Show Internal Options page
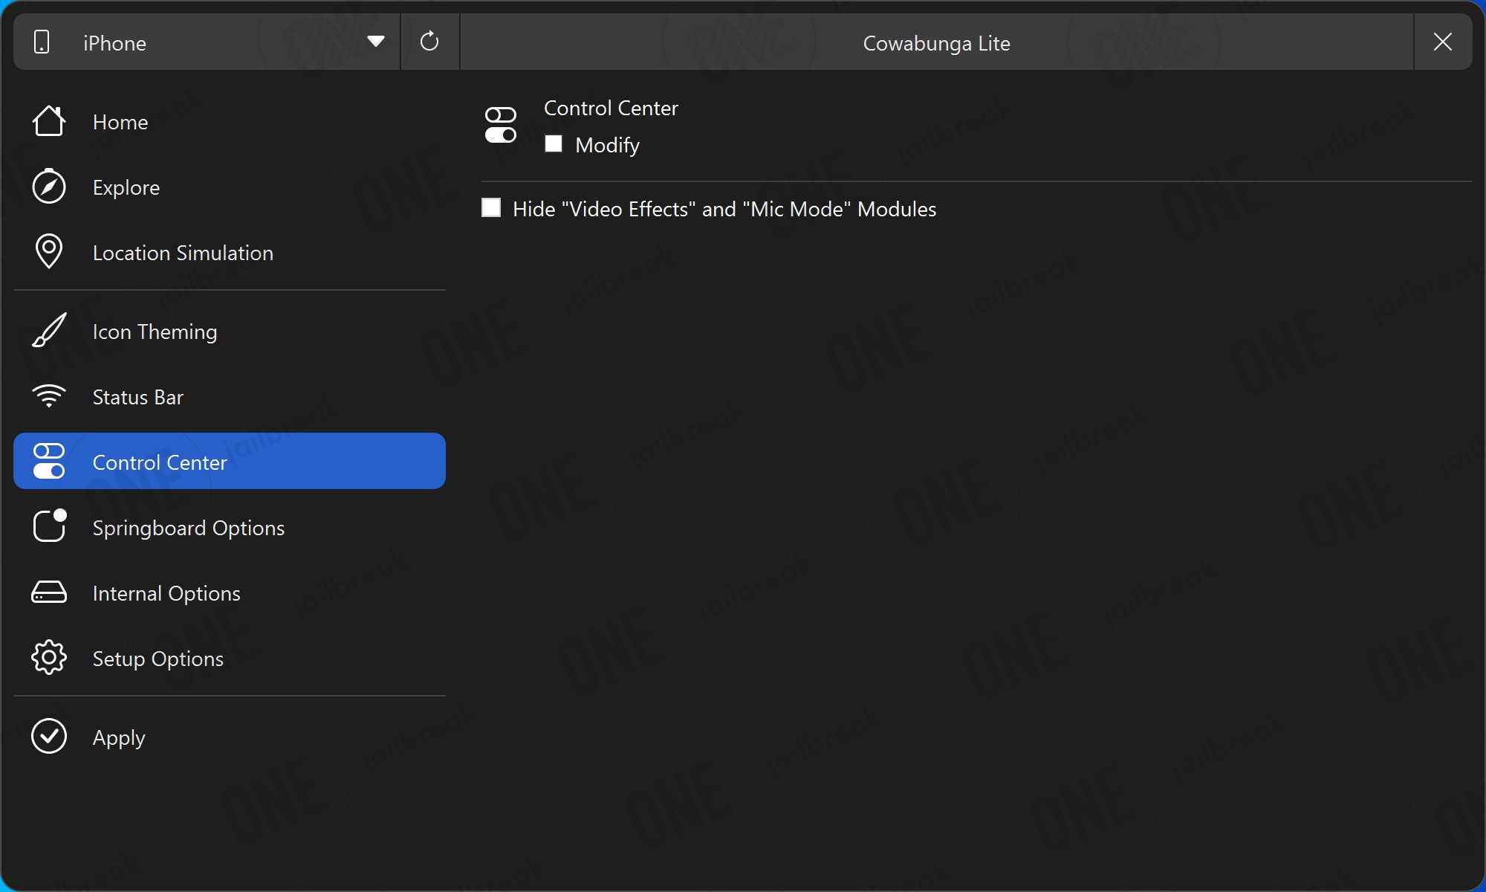Image resolution: width=1486 pixels, height=892 pixels. coord(230,592)
